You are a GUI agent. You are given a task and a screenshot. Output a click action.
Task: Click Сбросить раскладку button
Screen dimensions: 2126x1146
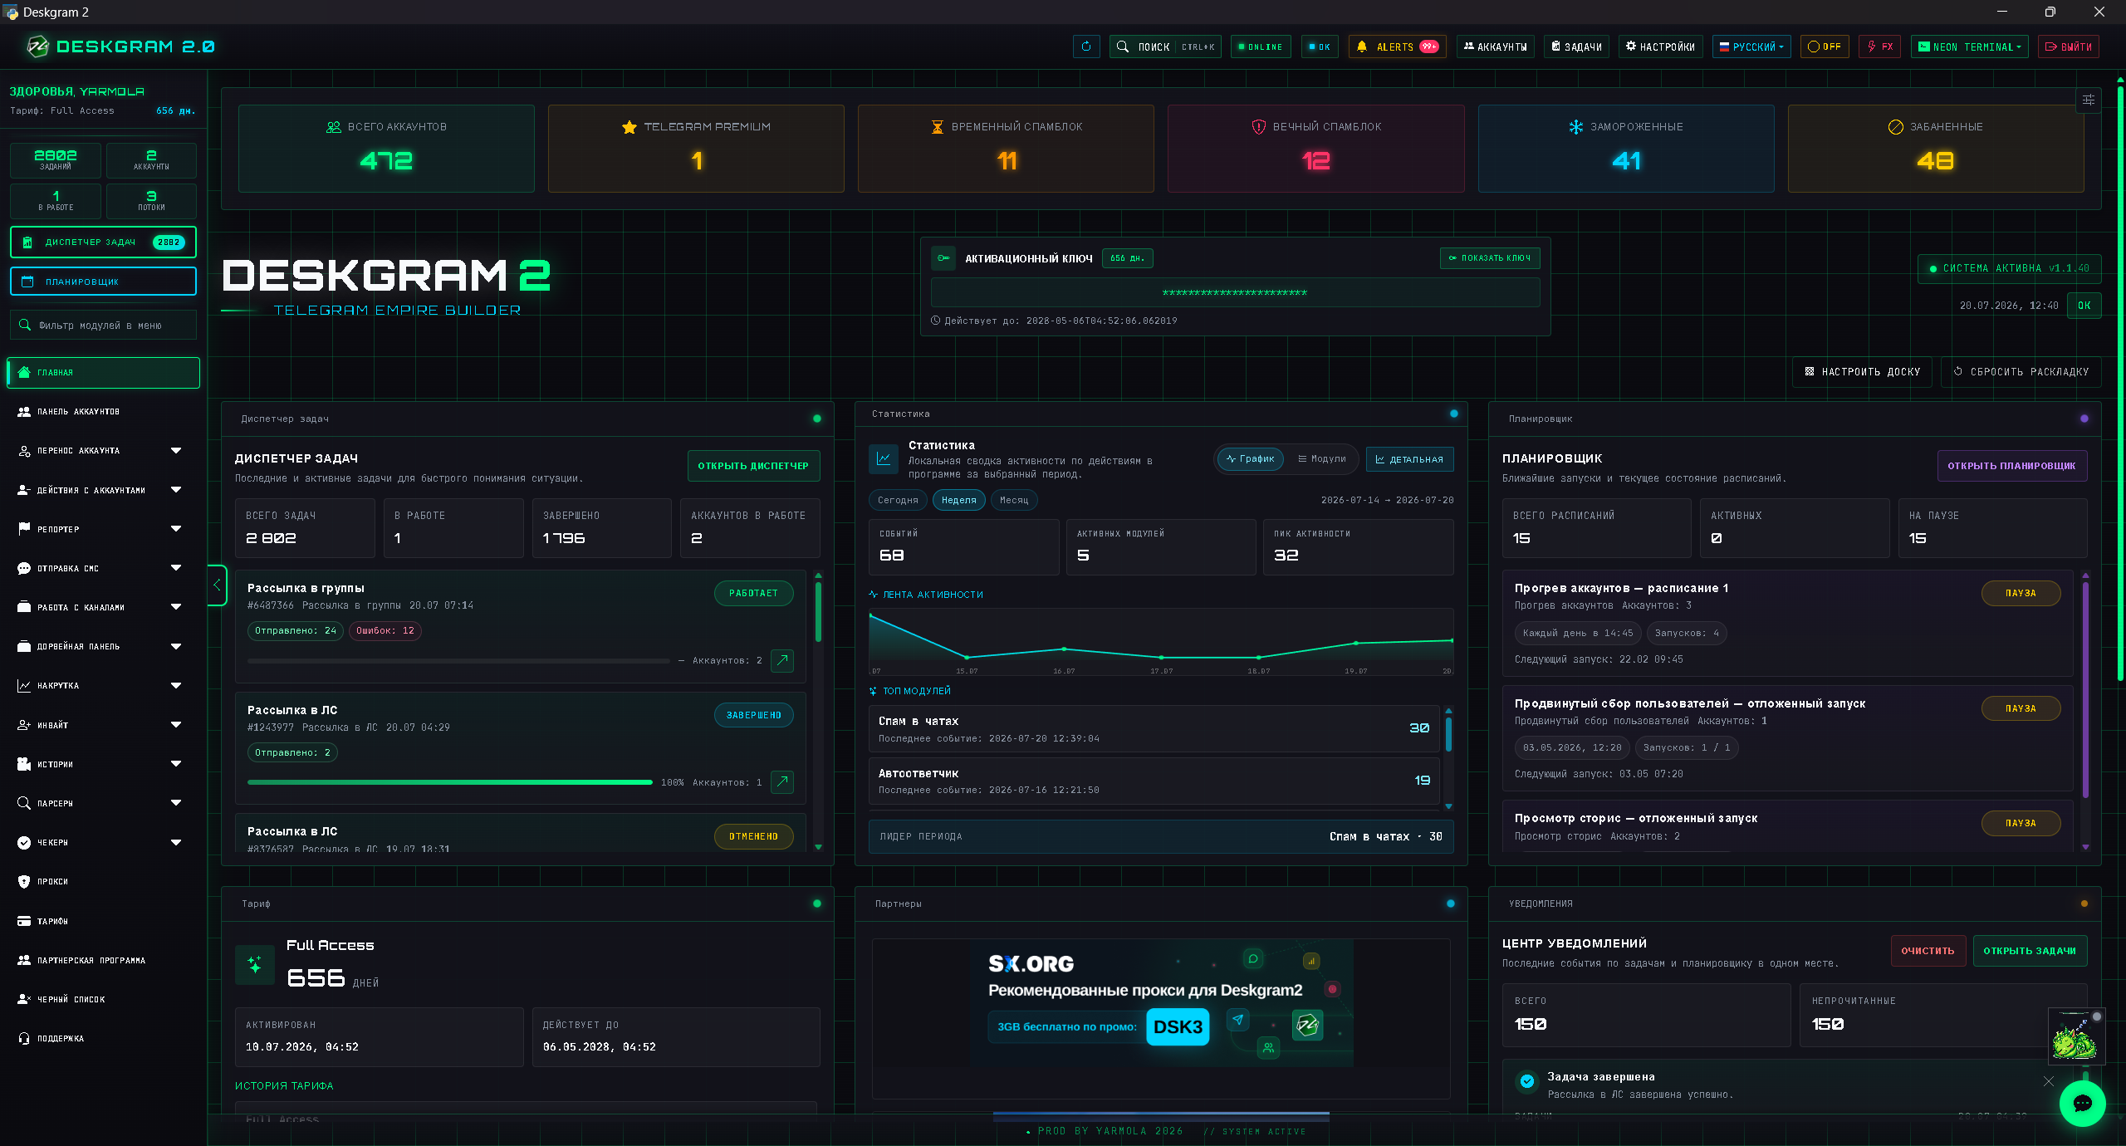coord(2021,371)
